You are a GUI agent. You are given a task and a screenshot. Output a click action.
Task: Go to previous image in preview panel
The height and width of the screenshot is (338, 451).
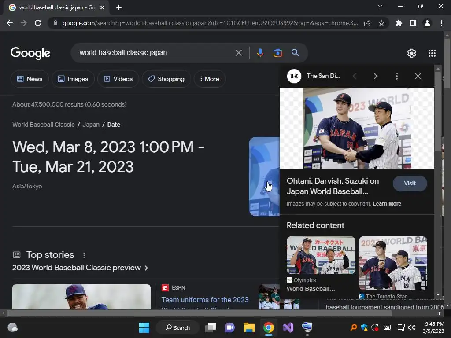tap(355, 76)
